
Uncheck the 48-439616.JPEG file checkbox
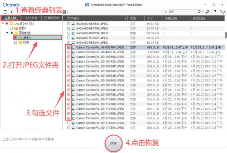pyautogui.click(x=69, y=52)
